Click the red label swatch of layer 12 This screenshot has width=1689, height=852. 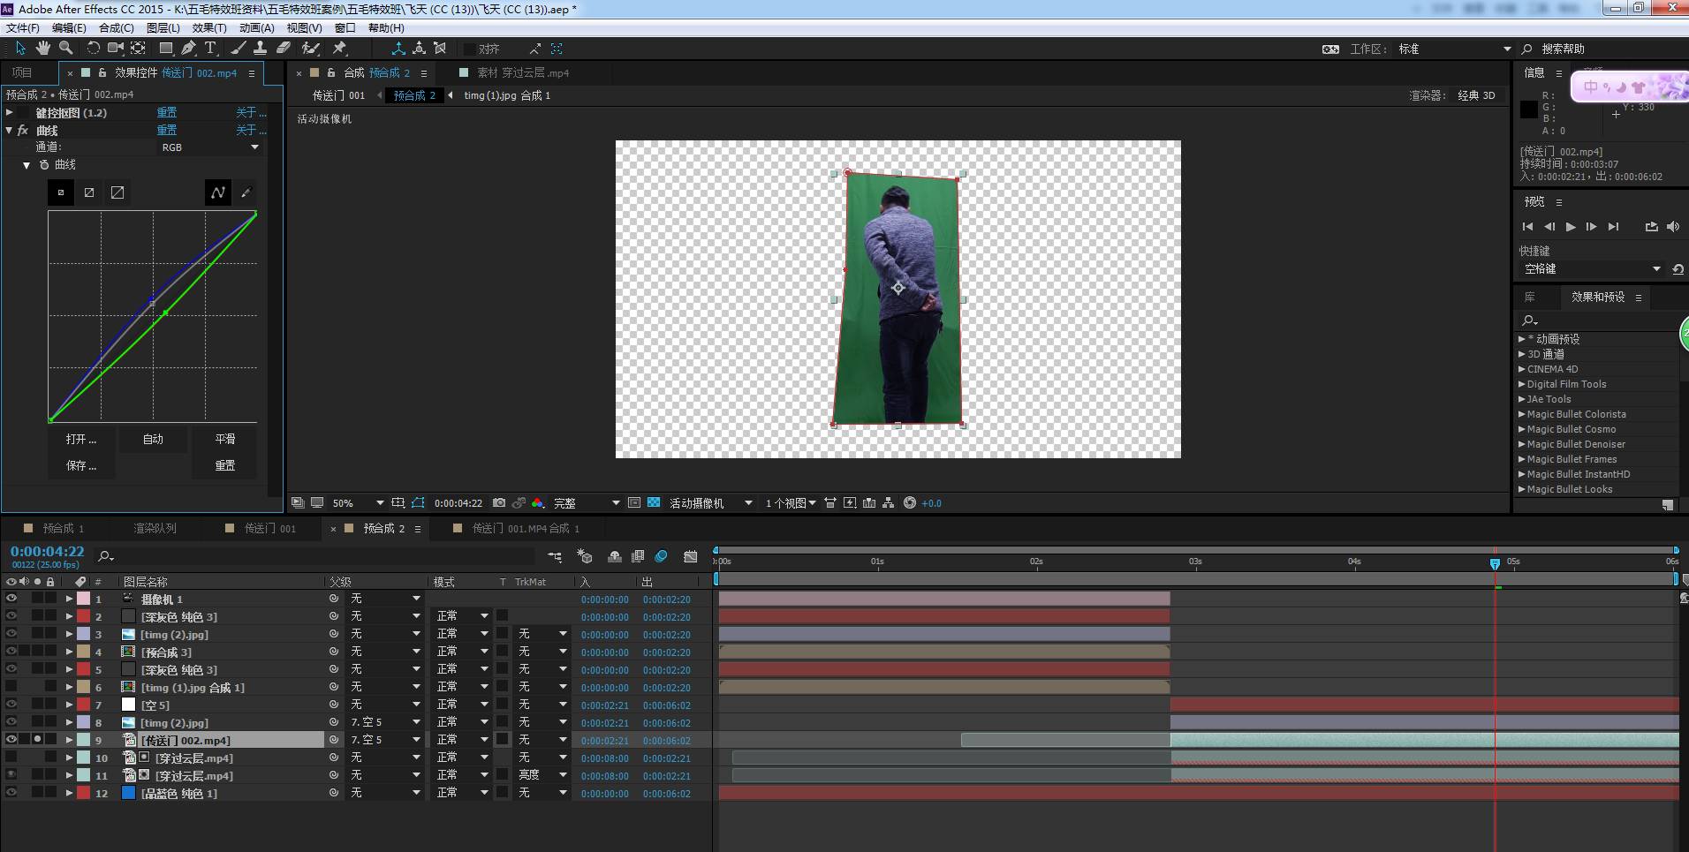pos(83,793)
